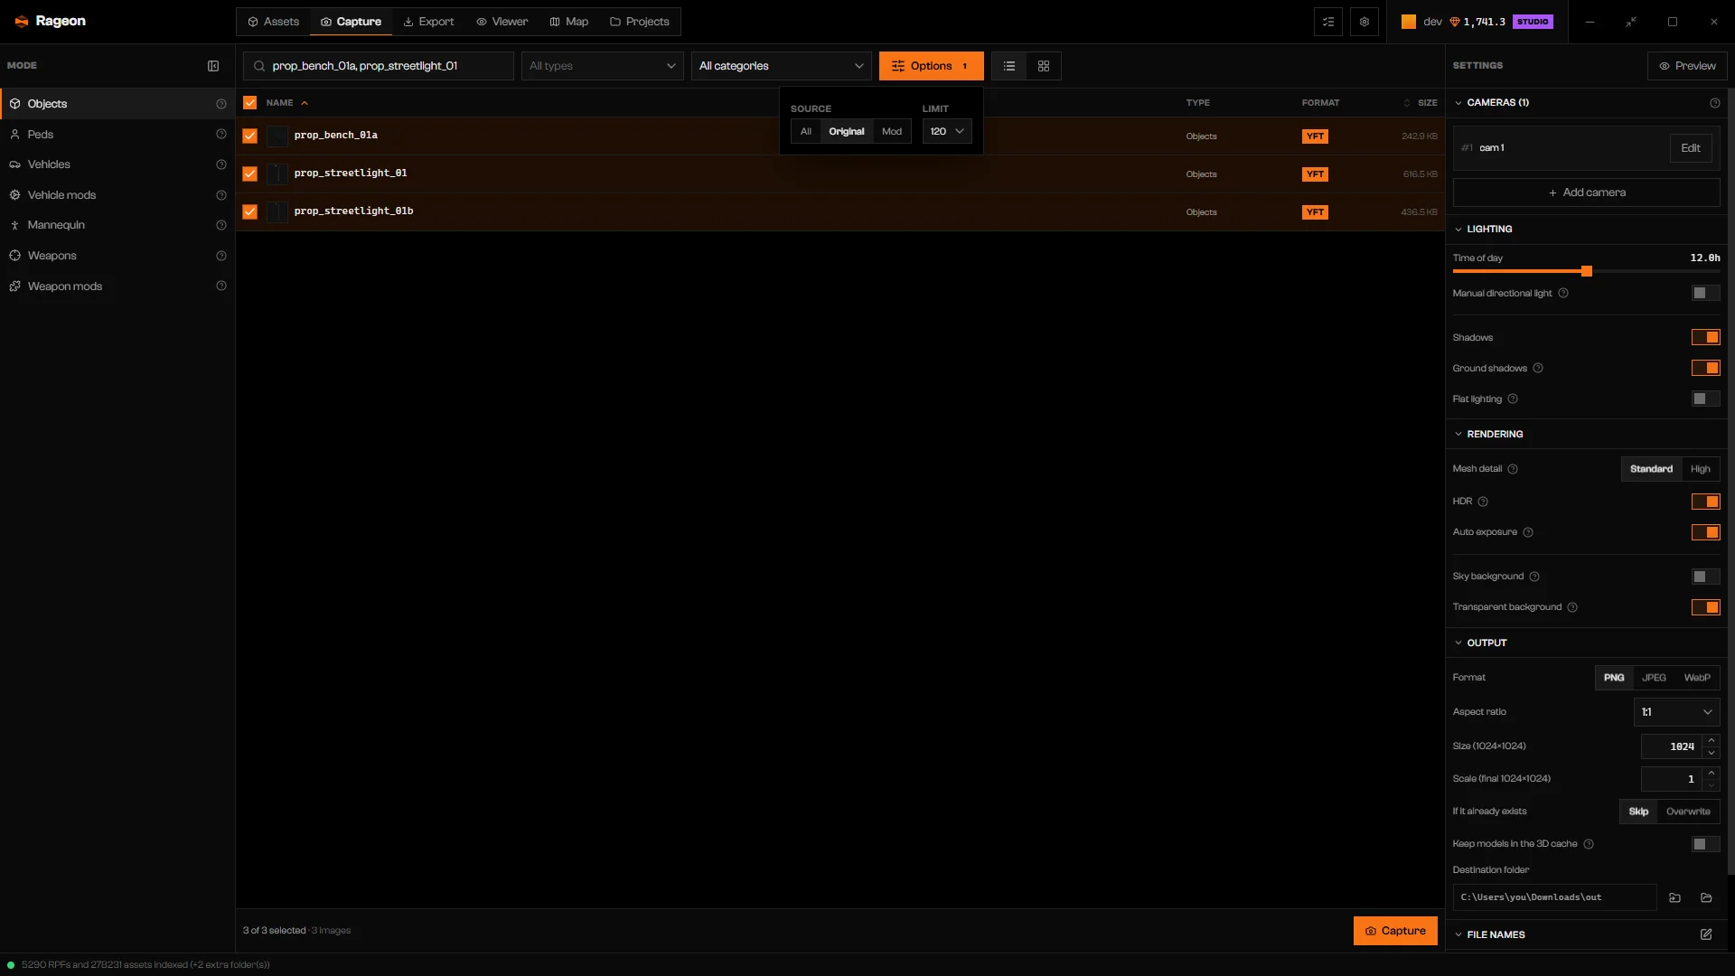Open help icon next to Objects mode
Image resolution: width=1735 pixels, height=976 pixels.
(x=221, y=104)
